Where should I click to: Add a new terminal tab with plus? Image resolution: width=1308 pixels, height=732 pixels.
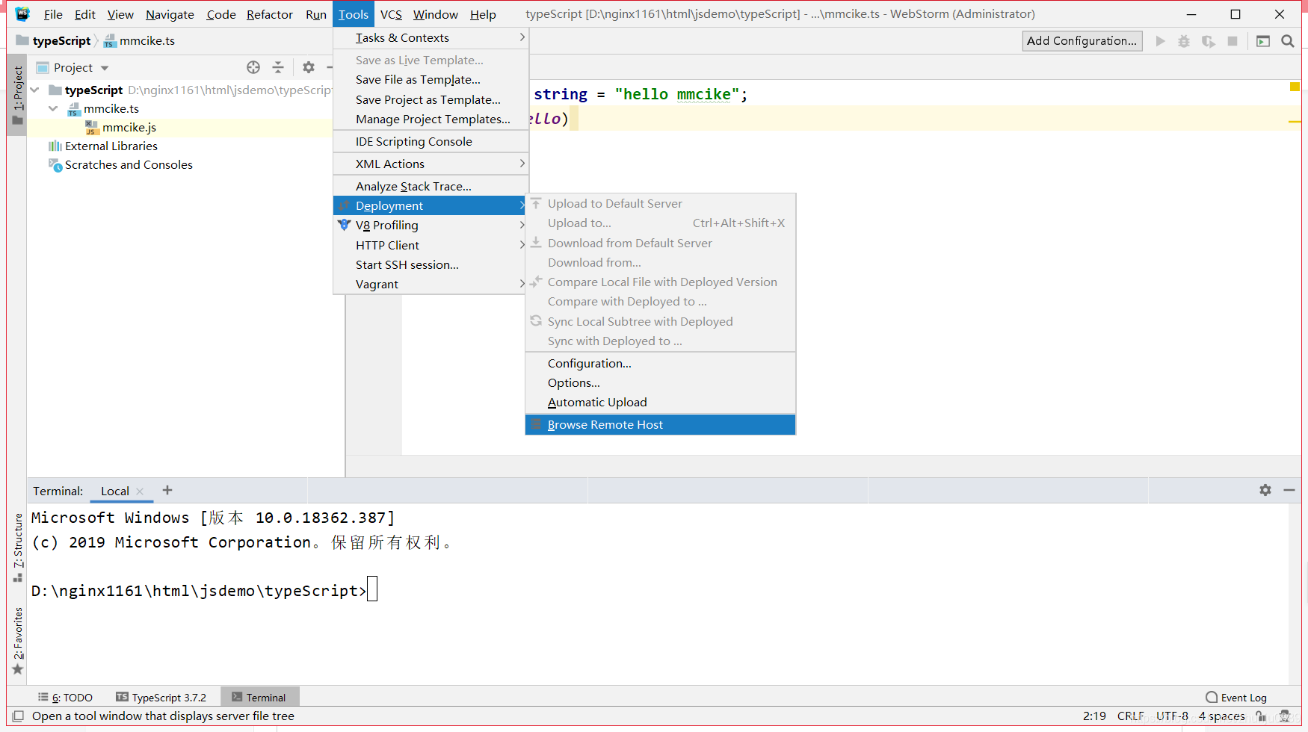[x=167, y=490]
